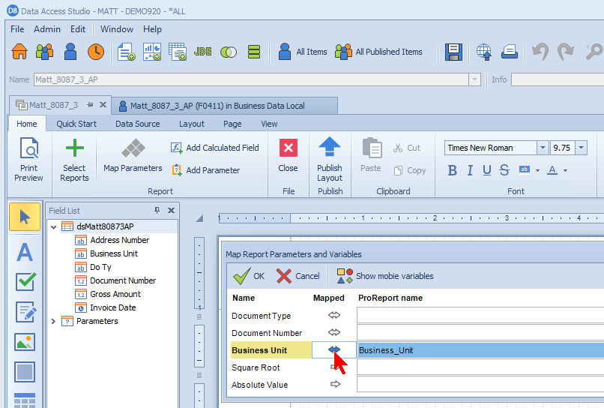This screenshot has width=604, height=408.
Task: Click the Document Type ProReport name field
Action: [480, 315]
